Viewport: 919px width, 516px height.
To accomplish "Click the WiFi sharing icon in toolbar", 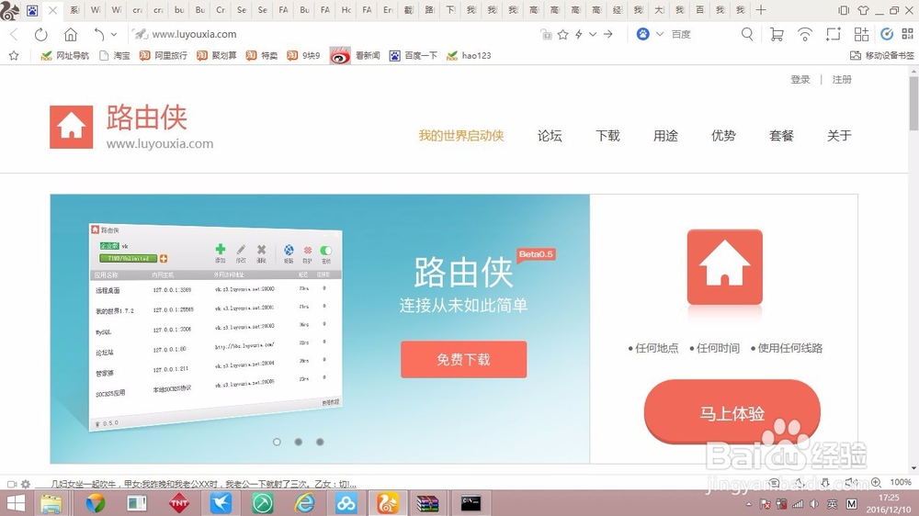I will (805, 35).
